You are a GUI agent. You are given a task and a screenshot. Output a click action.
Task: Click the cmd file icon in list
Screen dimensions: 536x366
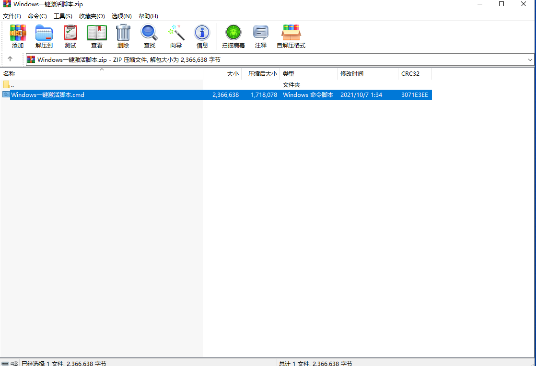(x=6, y=94)
